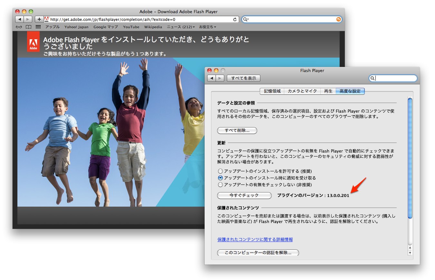Go forward in Flash Player preferences window
The height and width of the screenshot is (280, 435).
[x=220, y=78]
